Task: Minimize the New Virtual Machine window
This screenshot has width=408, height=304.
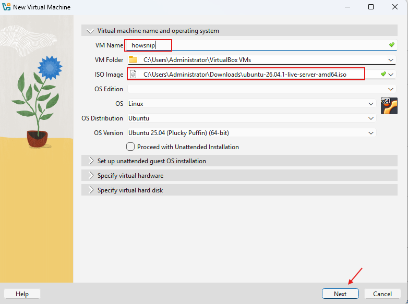Action: tap(347, 7)
